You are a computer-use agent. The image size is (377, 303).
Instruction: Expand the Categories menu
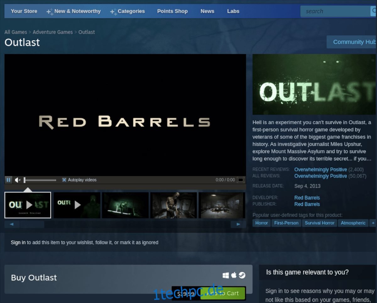(x=128, y=11)
